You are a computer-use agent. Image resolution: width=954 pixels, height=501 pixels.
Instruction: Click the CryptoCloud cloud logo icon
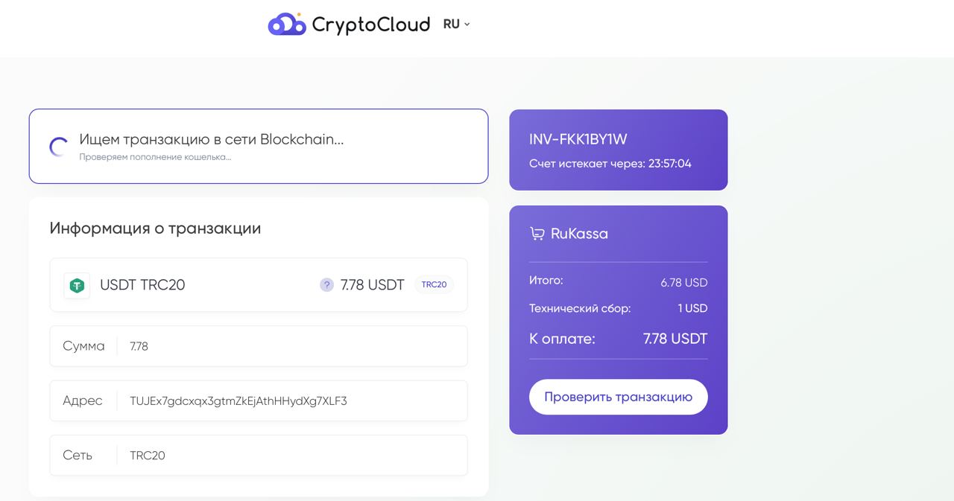tap(287, 24)
